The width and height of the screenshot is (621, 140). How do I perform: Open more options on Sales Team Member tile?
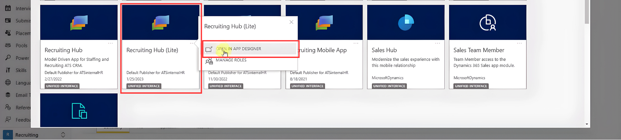519,43
